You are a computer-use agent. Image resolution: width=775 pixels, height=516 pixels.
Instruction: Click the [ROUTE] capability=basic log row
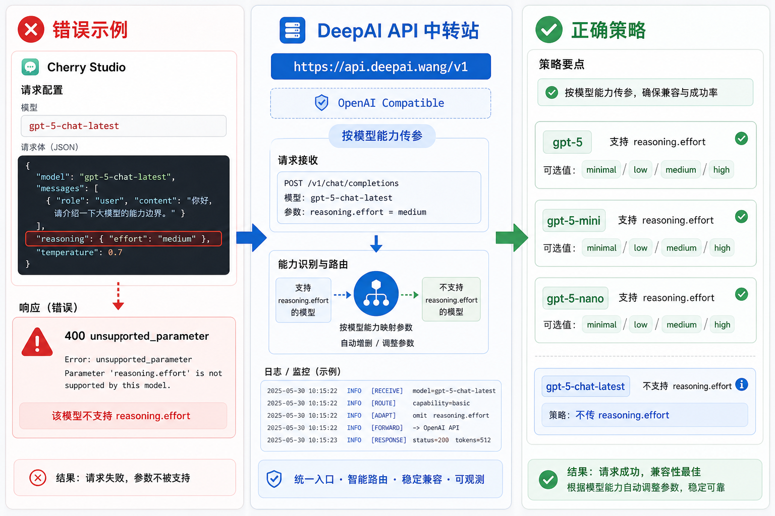point(368,403)
